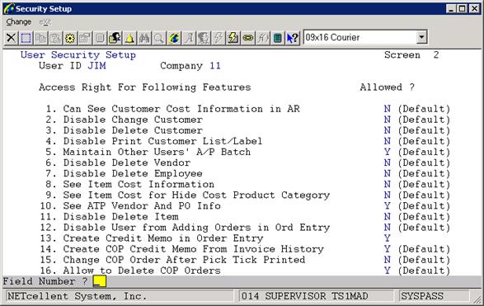
Task: Click the yellow lightning-with-disk icon
Action: [x=233, y=38]
